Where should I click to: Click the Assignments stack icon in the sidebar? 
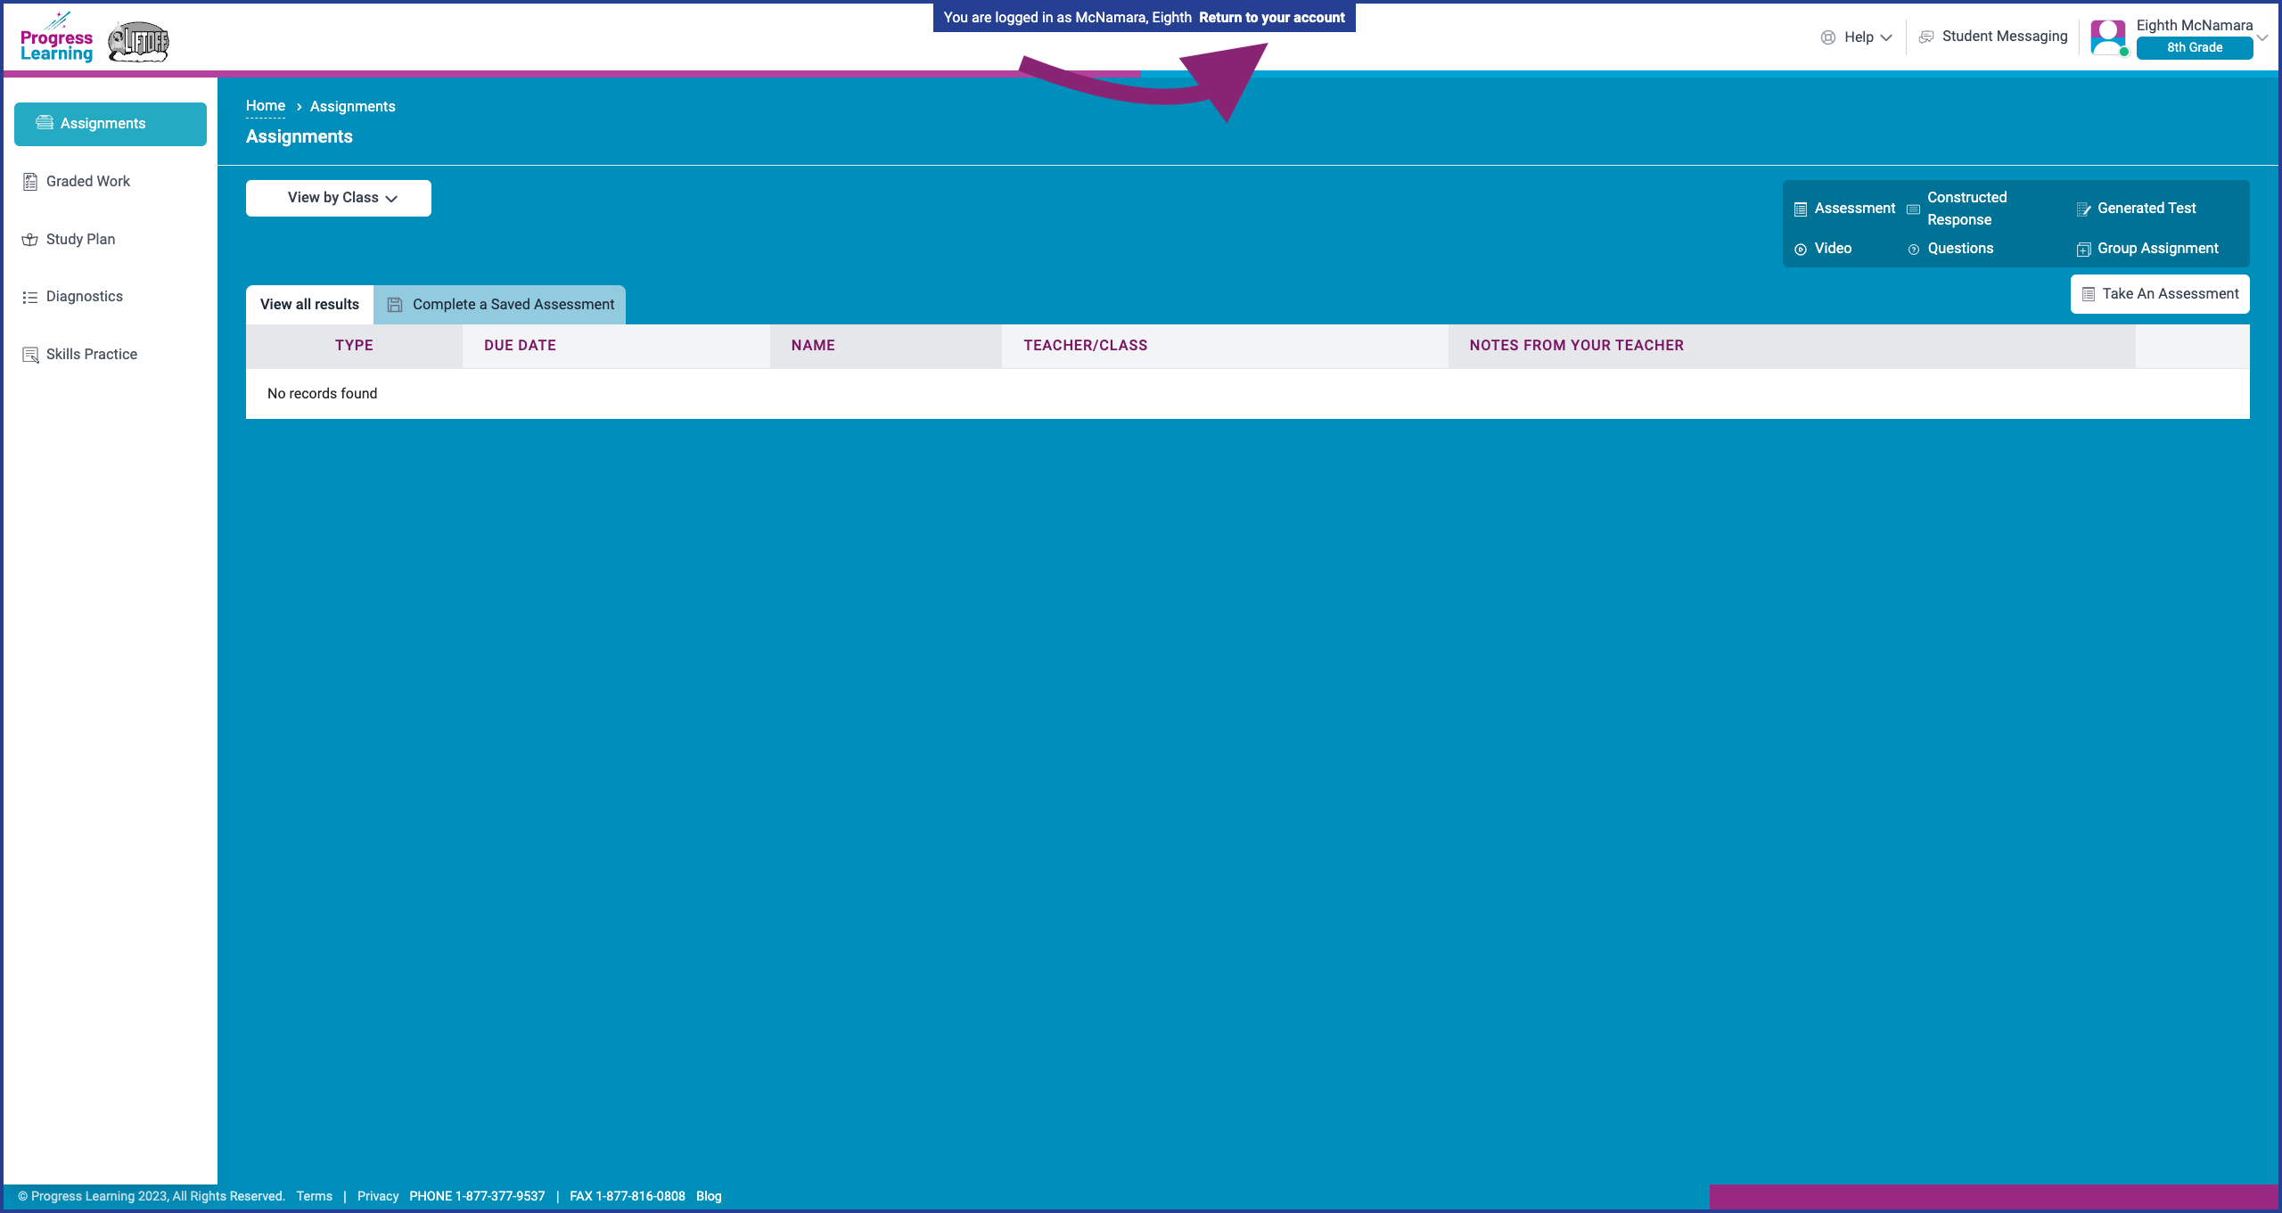45,123
